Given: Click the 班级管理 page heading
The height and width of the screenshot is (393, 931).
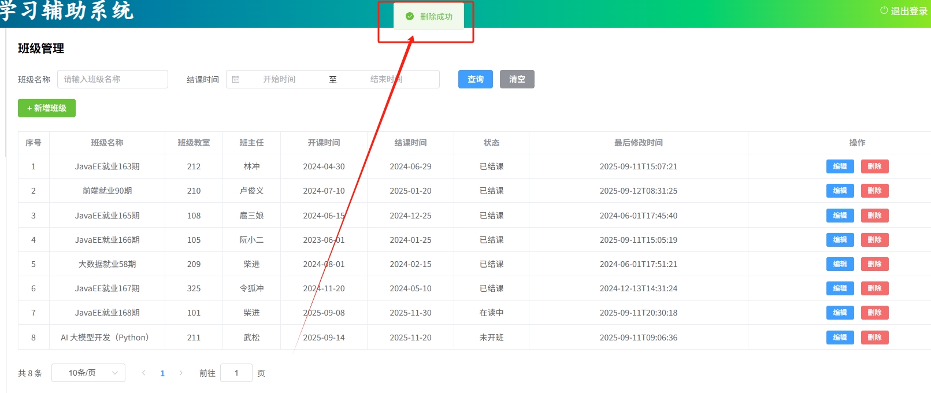Looking at the screenshot, I should pyautogui.click(x=41, y=49).
